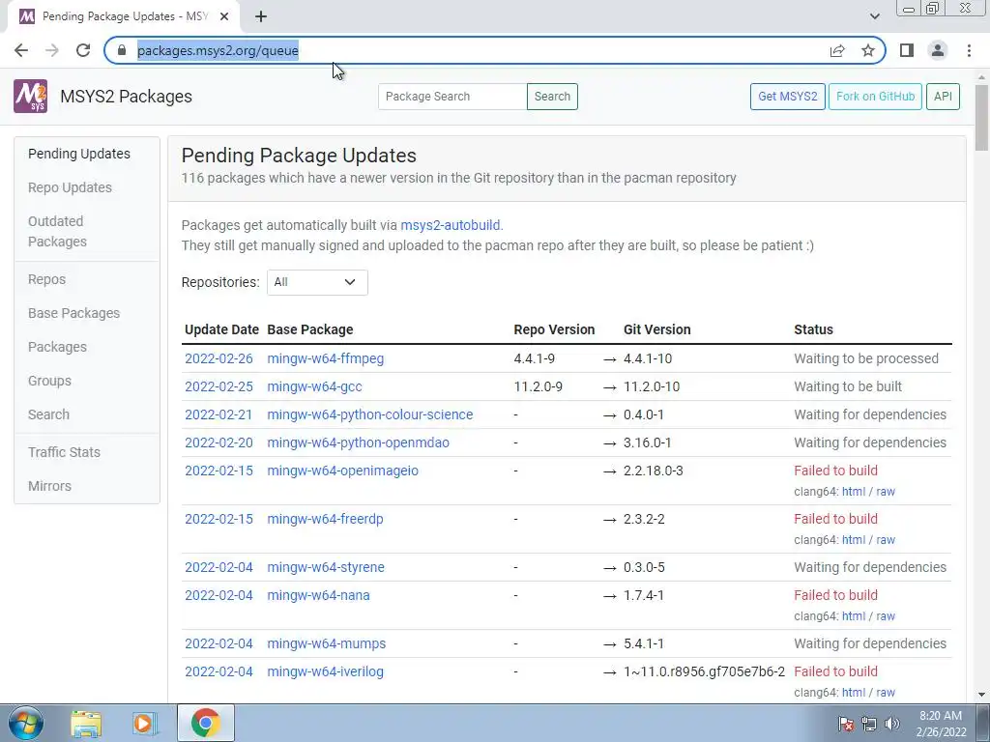990x742 pixels.
Task: Click the MSYS2 logo icon
Action: [30, 97]
